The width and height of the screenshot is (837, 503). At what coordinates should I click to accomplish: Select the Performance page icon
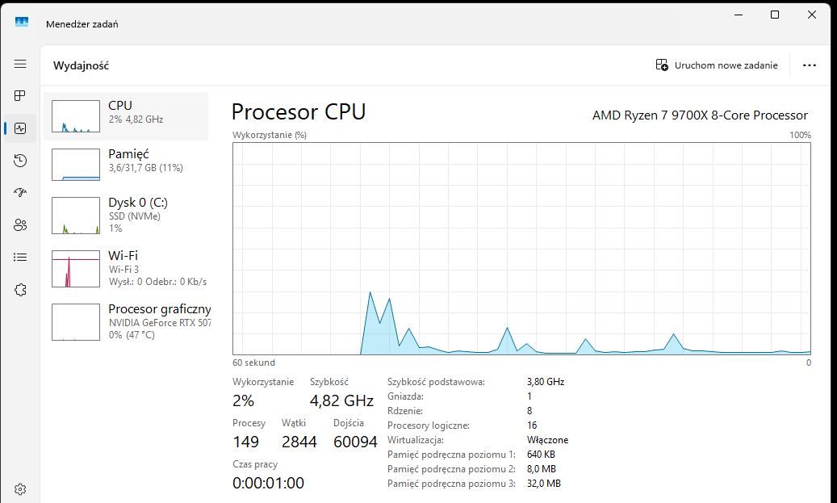(20, 128)
